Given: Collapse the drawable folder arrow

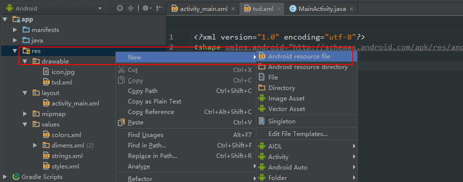Looking at the screenshot, I should pos(25,61).
